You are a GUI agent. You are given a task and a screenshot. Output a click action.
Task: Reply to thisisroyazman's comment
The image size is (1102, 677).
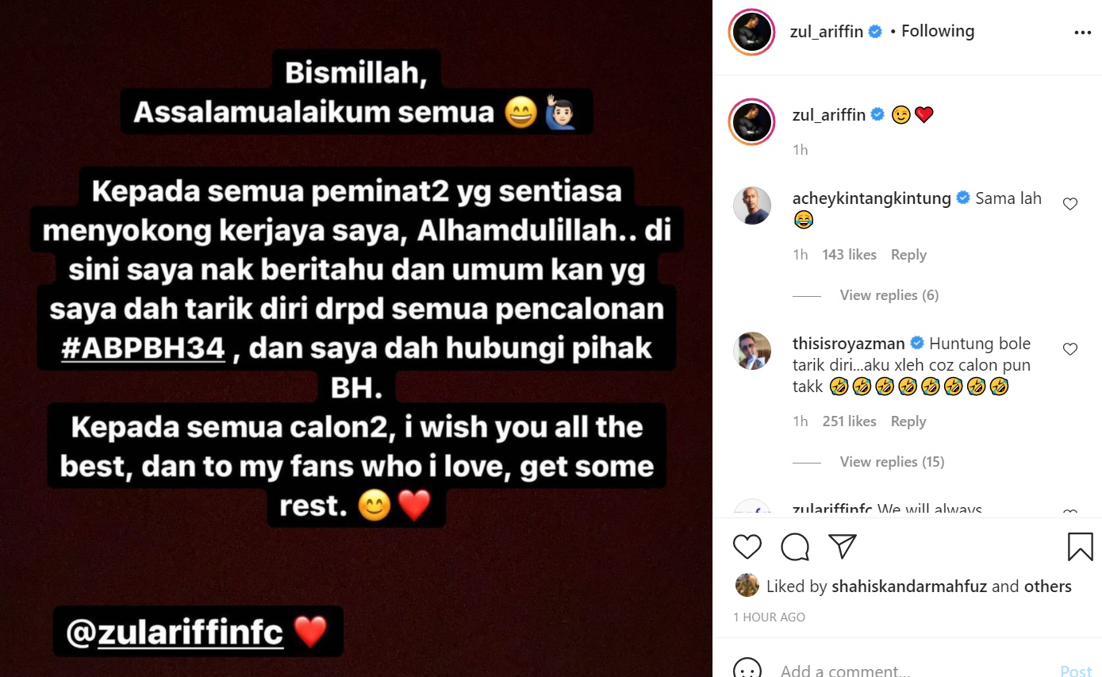[x=908, y=421]
